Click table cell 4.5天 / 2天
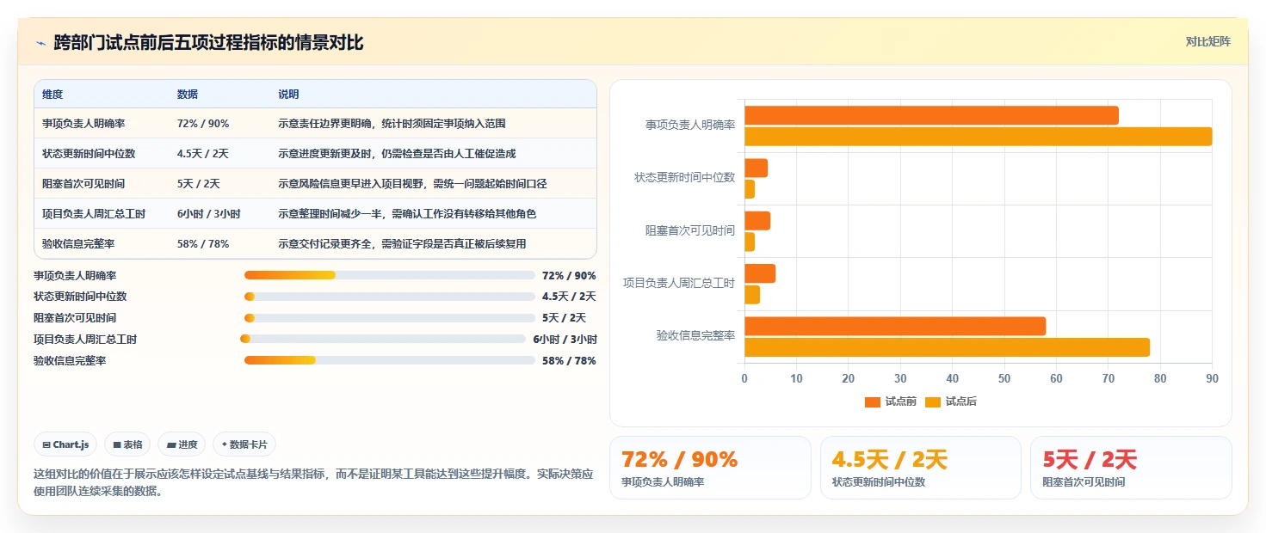Image resolution: width=1266 pixels, height=533 pixels. 203,154
